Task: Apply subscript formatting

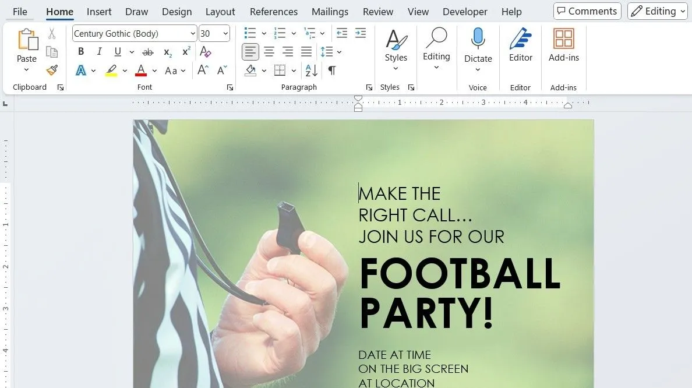Action: [167, 51]
